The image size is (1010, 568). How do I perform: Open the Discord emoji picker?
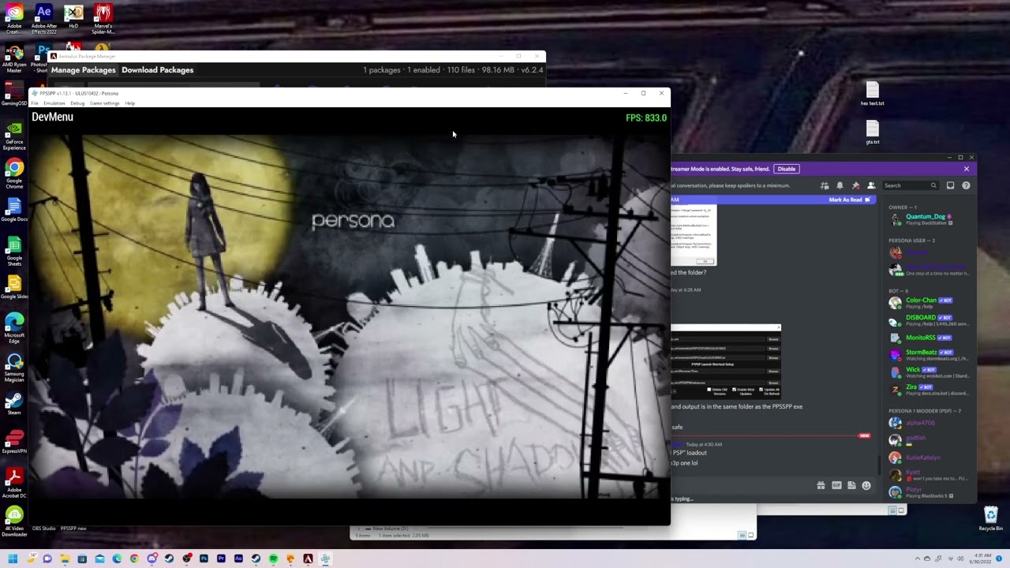point(866,486)
